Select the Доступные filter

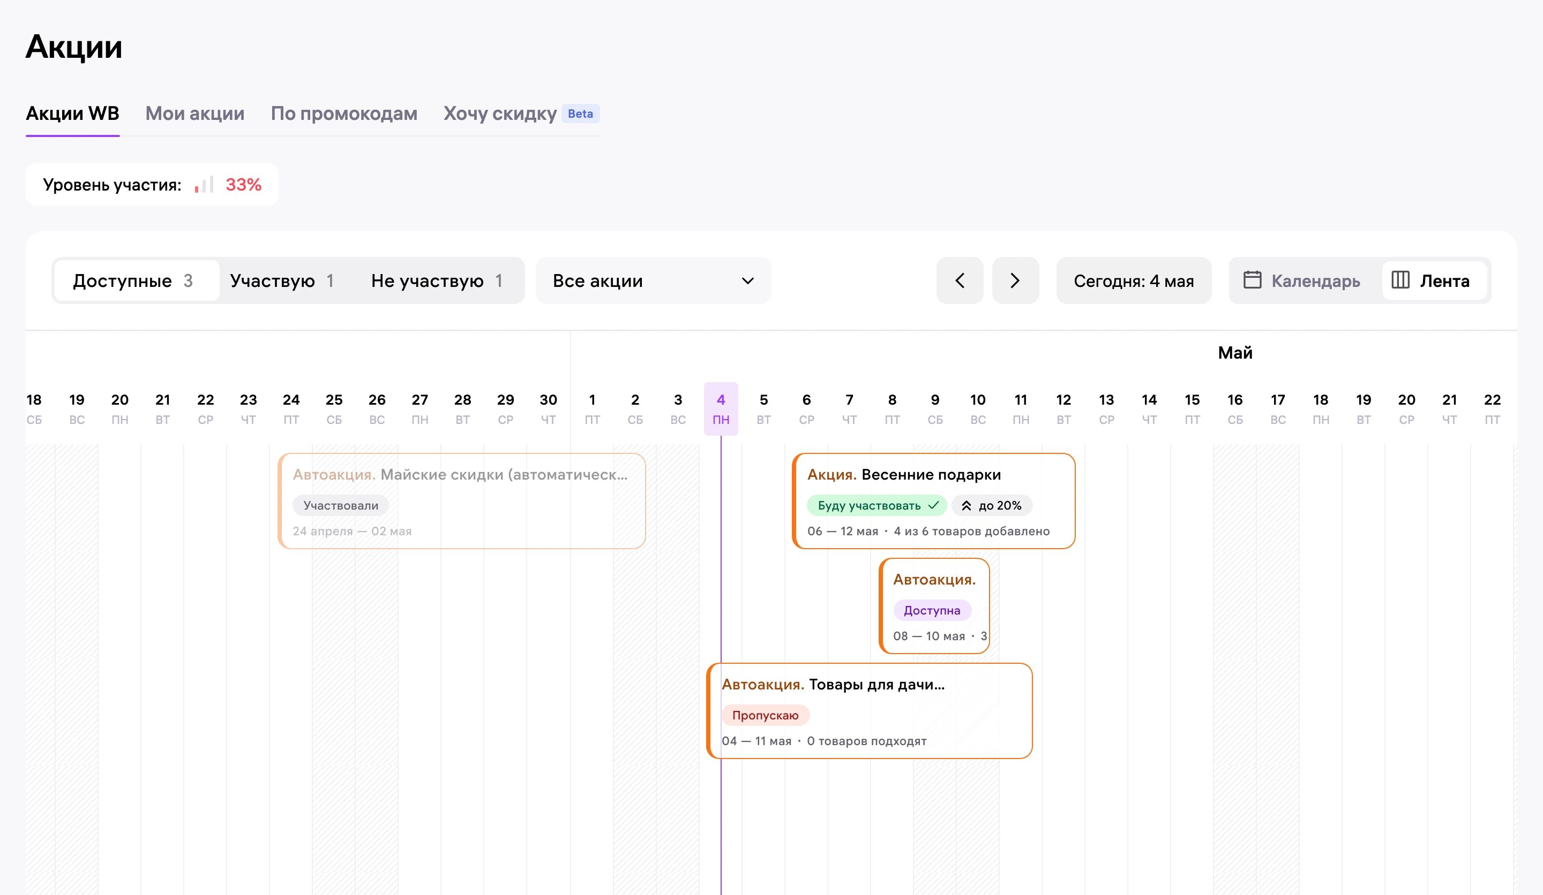click(x=137, y=281)
